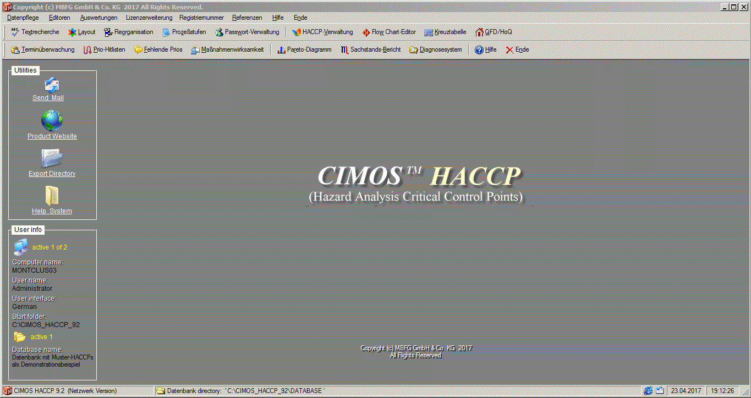Screen dimensions: 751x398
Task: Open the Ende menu in the menu bar
Action: pyautogui.click(x=300, y=18)
